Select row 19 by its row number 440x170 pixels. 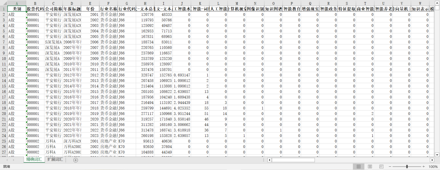pos(4,108)
